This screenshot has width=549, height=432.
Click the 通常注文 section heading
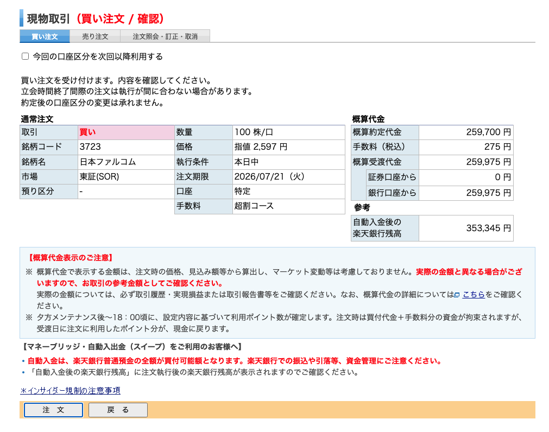pos(37,119)
